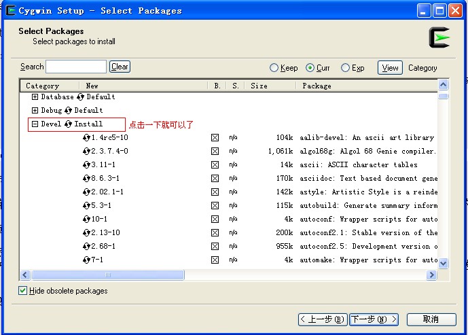Toggle binary checkbox for autobuild
This screenshot has width=468, height=335.
[215, 205]
